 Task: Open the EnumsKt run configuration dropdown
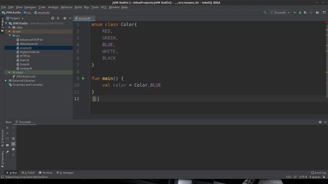[280, 12]
